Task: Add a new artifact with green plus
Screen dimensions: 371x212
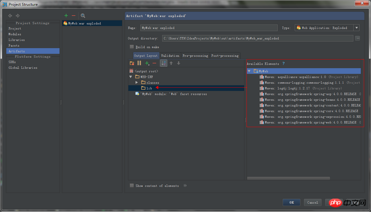Action: tap(66, 16)
